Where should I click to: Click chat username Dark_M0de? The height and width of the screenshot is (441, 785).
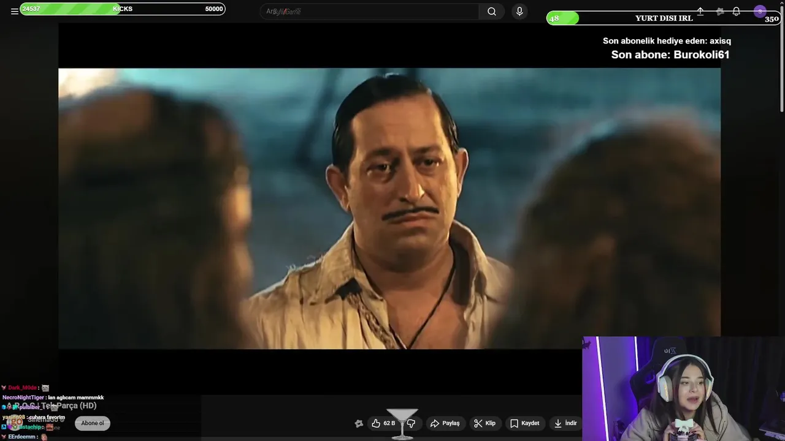(x=23, y=388)
